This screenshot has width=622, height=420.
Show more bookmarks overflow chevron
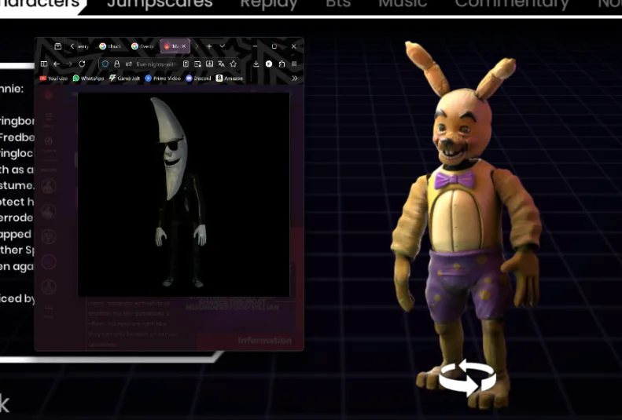[x=295, y=79]
